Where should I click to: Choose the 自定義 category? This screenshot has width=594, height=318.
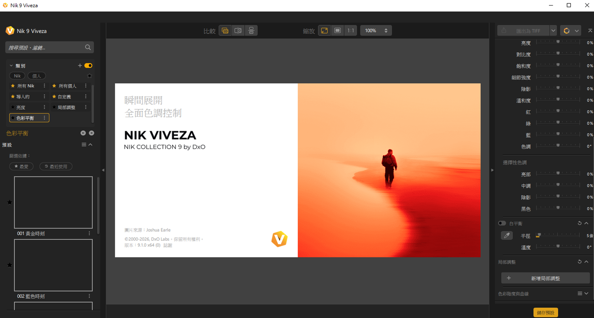pyautogui.click(x=65, y=96)
